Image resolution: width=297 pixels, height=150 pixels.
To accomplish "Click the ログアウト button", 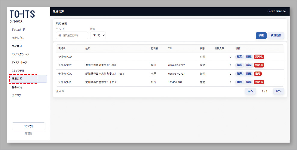I will tap(29, 126).
